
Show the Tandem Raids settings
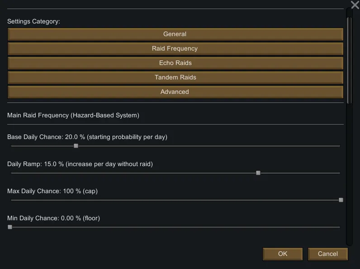click(175, 78)
